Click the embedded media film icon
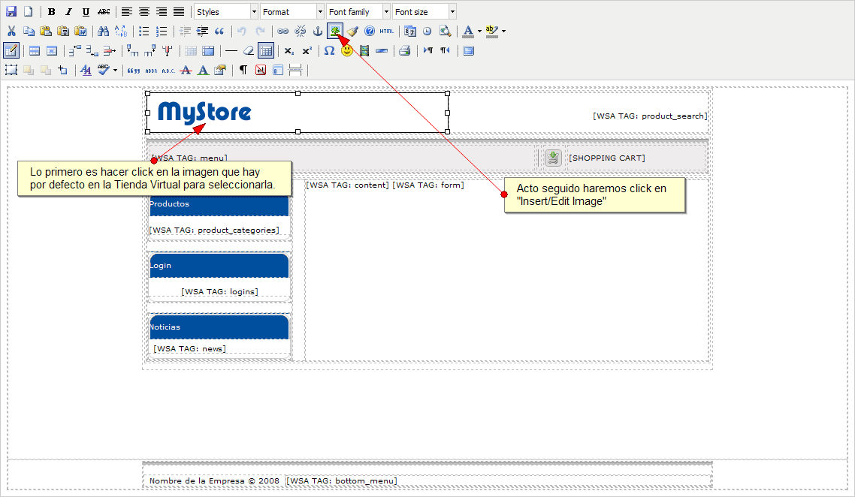 (x=364, y=51)
